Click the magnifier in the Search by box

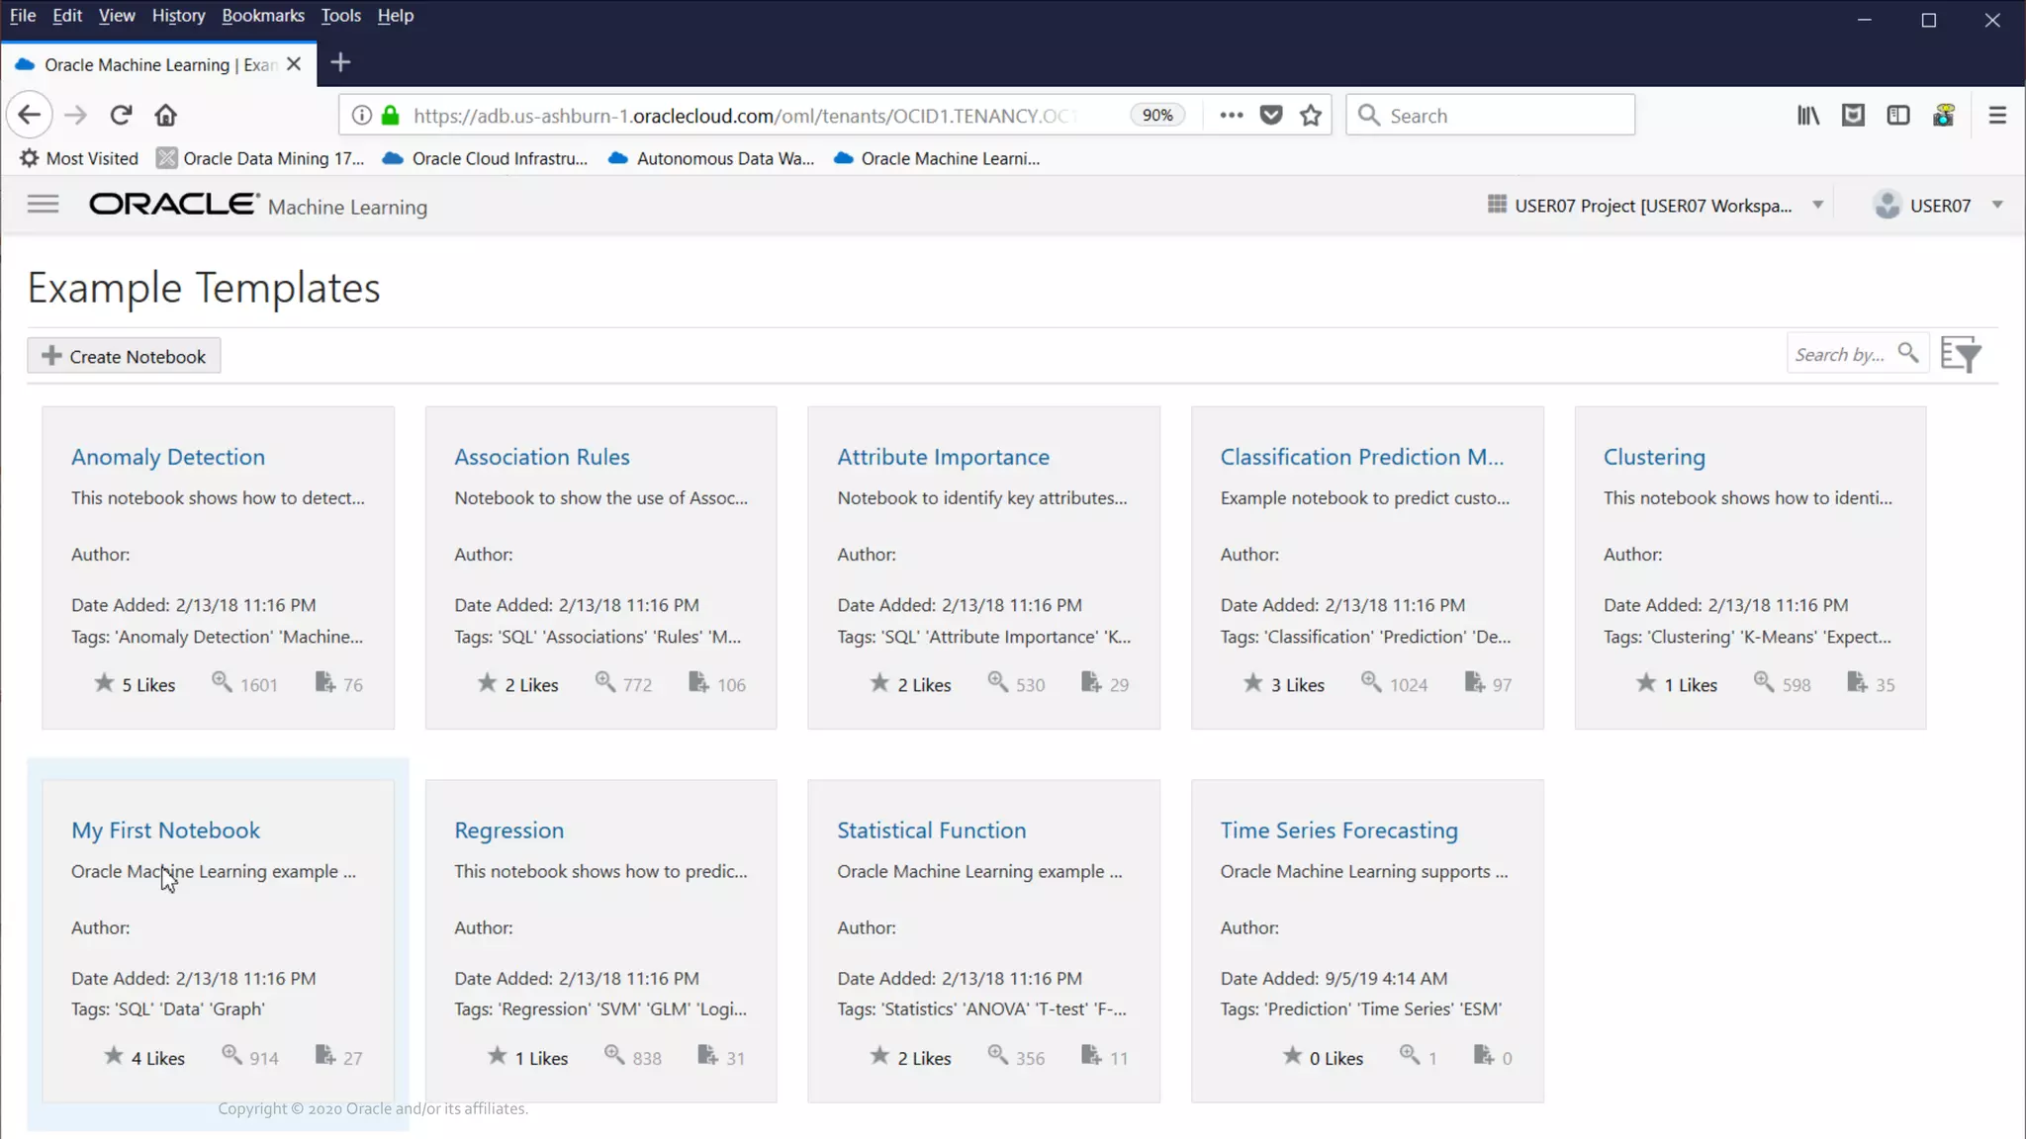1908,353
